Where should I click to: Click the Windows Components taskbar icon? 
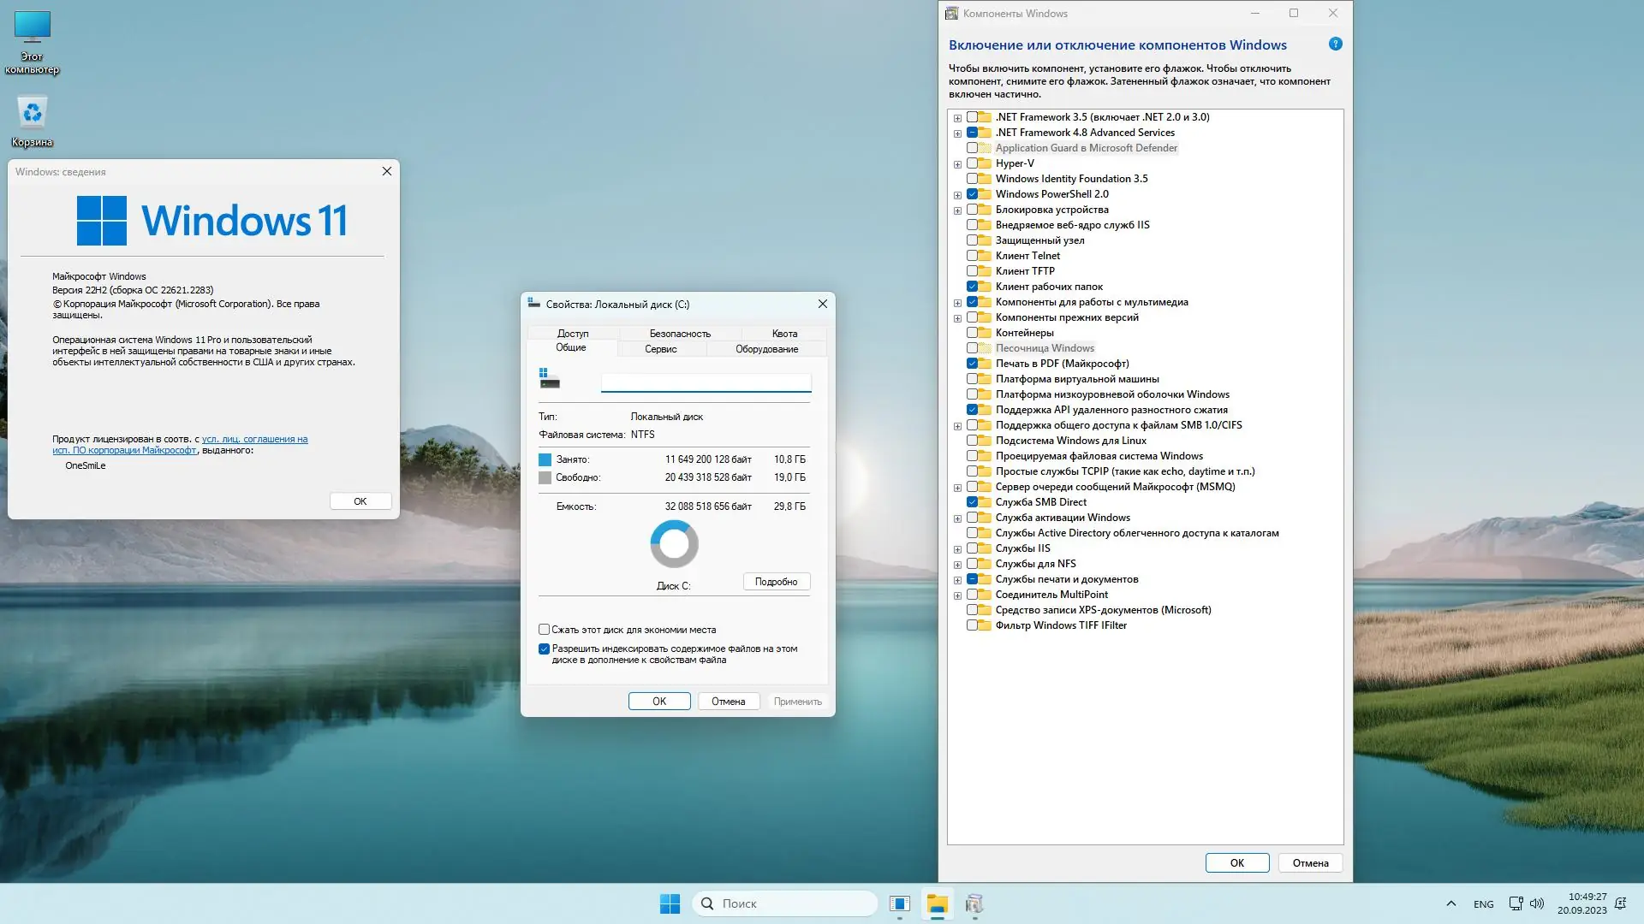click(974, 903)
